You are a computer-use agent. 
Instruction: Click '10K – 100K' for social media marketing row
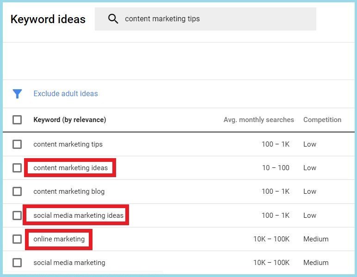tap(271, 263)
